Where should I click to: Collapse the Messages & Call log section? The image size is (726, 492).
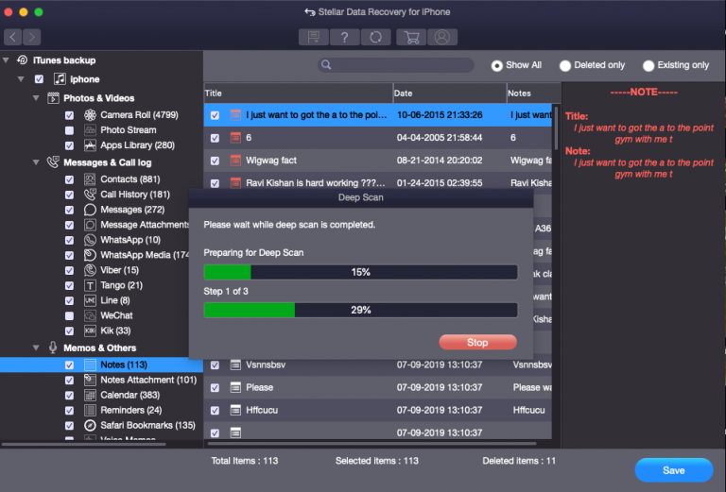tap(36, 162)
